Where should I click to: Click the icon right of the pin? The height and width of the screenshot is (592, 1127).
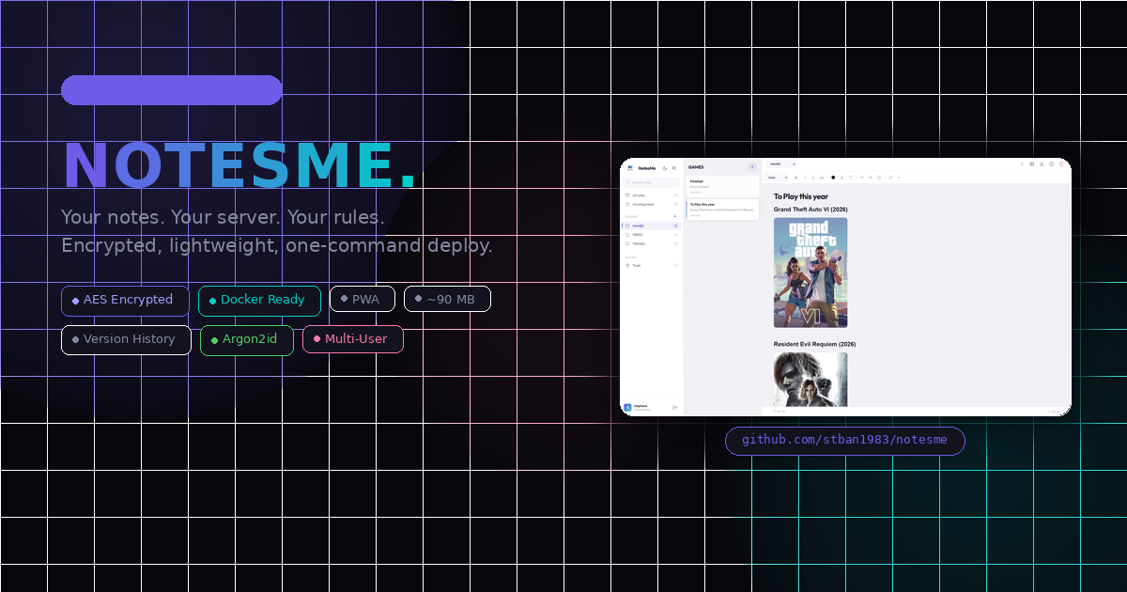[1031, 164]
